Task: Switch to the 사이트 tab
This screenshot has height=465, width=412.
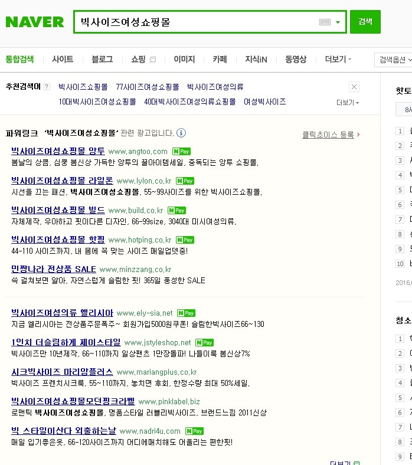Action: [63, 60]
